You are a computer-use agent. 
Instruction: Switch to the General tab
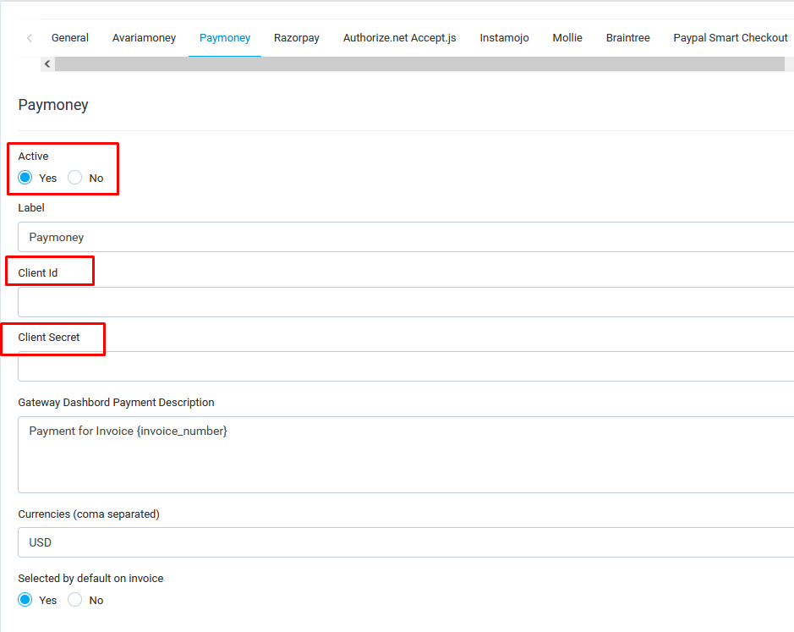coord(70,38)
